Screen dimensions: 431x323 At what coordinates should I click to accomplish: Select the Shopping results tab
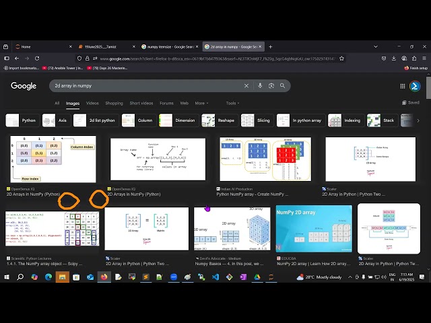click(114, 103)
